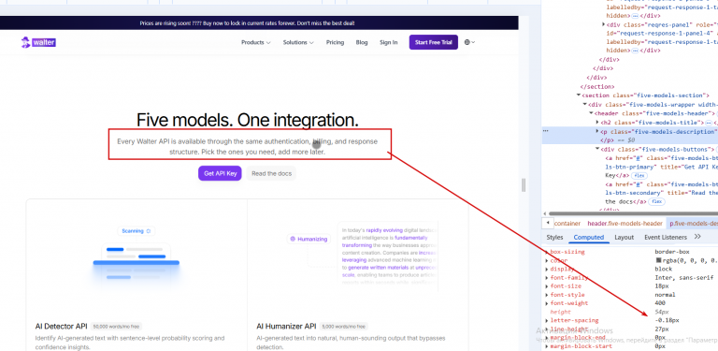The height and width of the screenshot is (351, 718).
Task: Go to the Pricing page
Action: (335, 42)
